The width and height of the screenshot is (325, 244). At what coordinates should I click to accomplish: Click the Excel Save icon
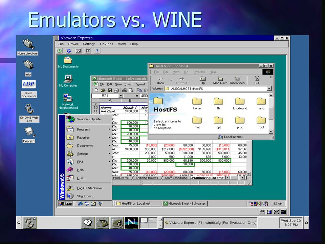[110, 90]
